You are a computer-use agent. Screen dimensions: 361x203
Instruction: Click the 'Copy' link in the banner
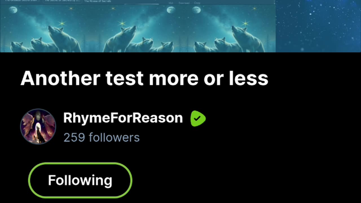coord(197,3)
